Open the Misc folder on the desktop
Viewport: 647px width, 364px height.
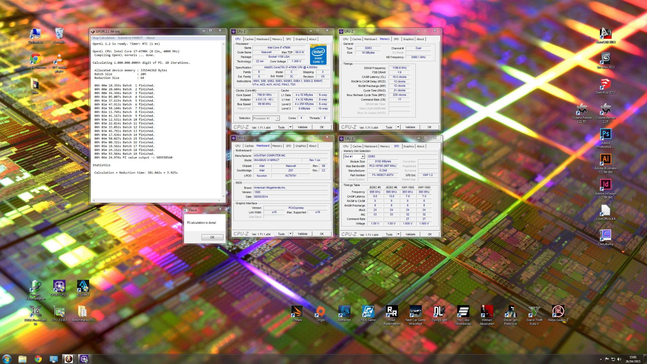coord(35,86)
